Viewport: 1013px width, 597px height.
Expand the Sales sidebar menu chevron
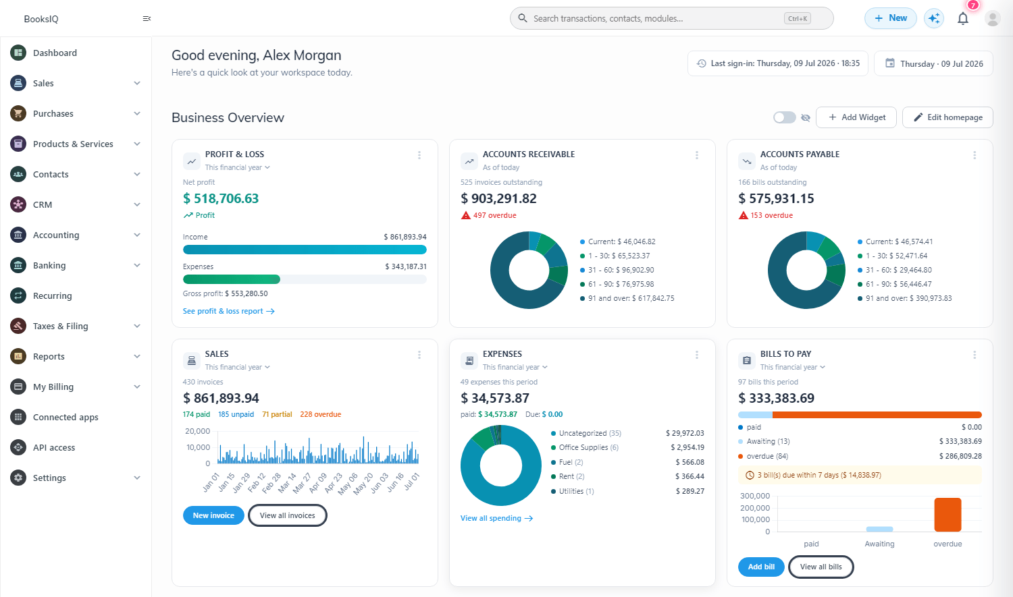click(137, 83)
